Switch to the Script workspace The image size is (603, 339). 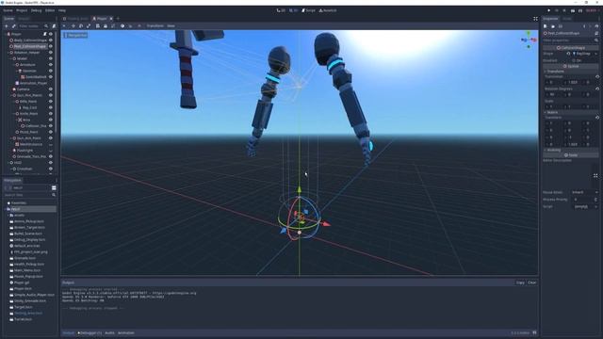tap(308, 10)
